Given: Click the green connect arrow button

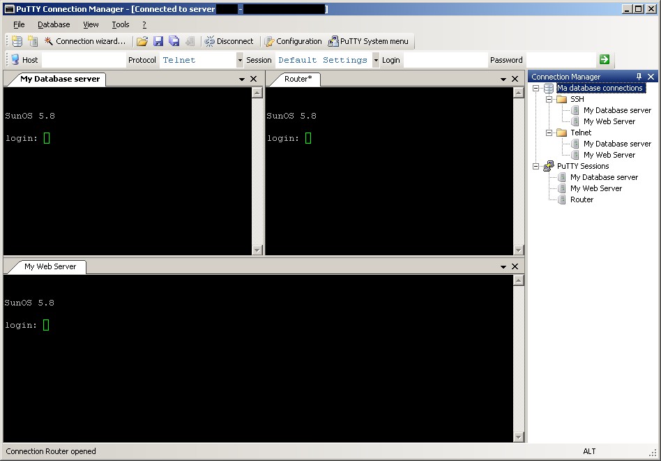Looking at the screenshot, I should pos(605,59).
